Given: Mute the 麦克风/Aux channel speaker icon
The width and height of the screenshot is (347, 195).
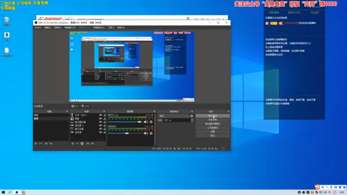Looking at the screenshot, I should tap(146, 122).
